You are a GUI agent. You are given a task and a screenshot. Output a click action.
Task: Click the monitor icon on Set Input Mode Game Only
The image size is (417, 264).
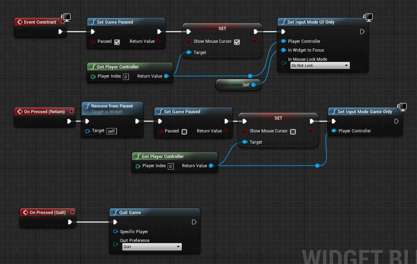coord(402,107)
